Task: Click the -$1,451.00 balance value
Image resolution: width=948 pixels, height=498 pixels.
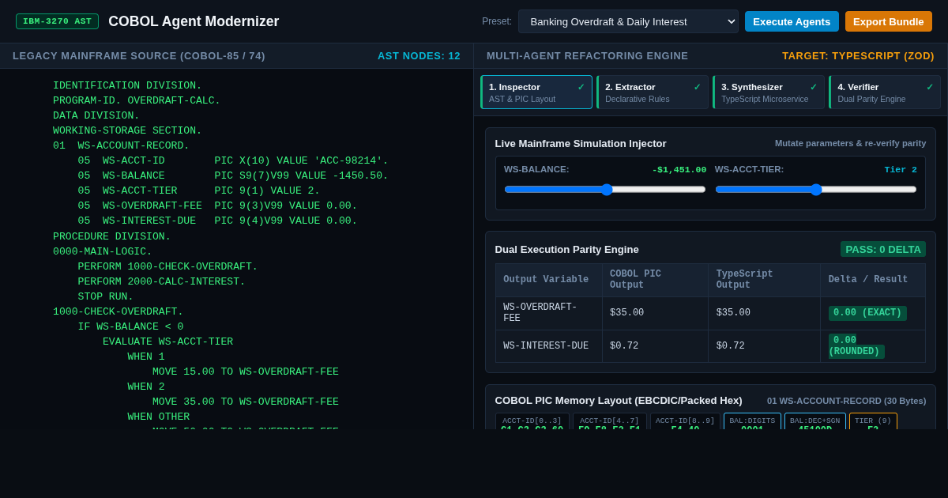Action: [x=679, y=170]
